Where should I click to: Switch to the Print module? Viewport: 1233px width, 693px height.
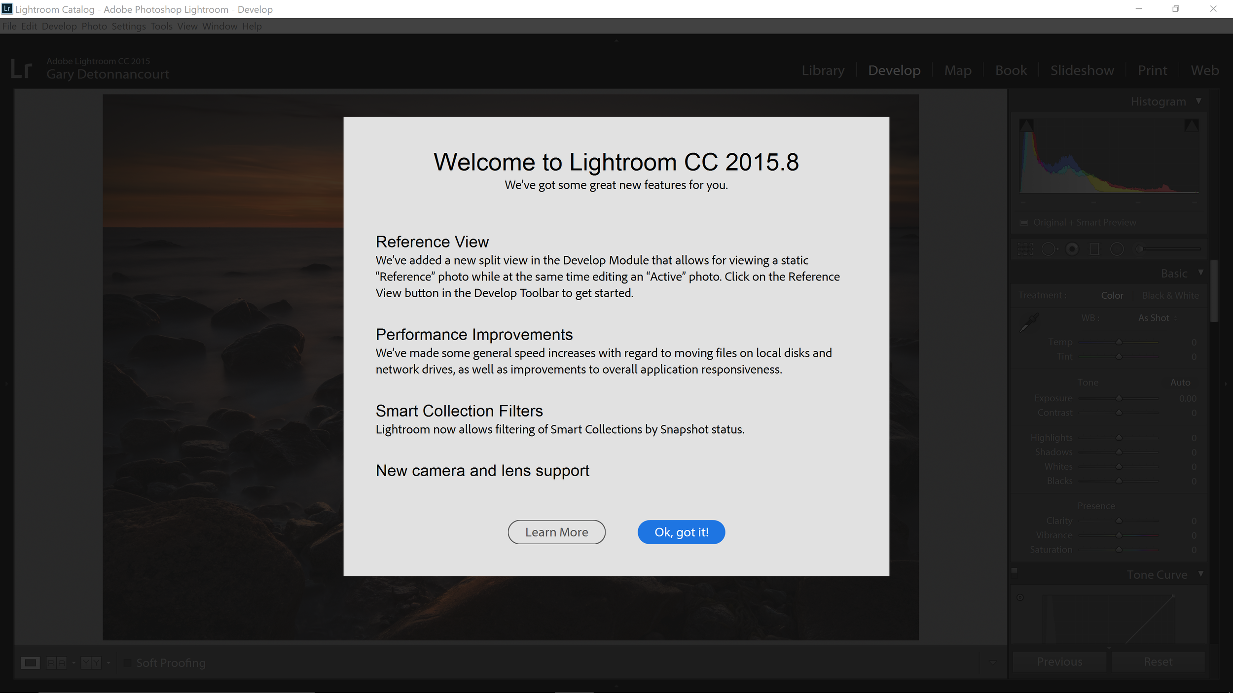[x=1152, y=70]
